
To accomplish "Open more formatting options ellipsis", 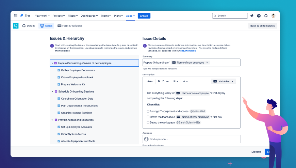I will [167, 81].
